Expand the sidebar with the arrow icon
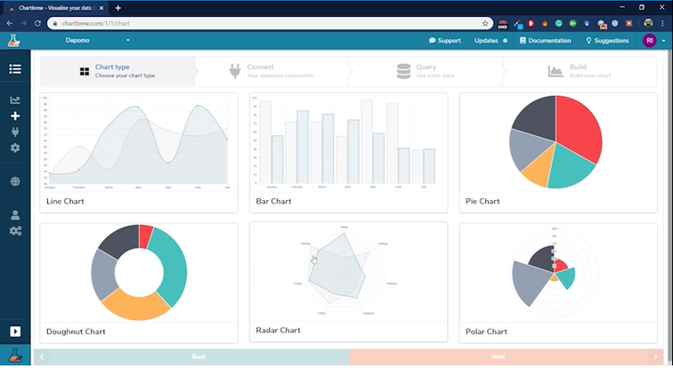673x368 pixels. pos(15,332)
